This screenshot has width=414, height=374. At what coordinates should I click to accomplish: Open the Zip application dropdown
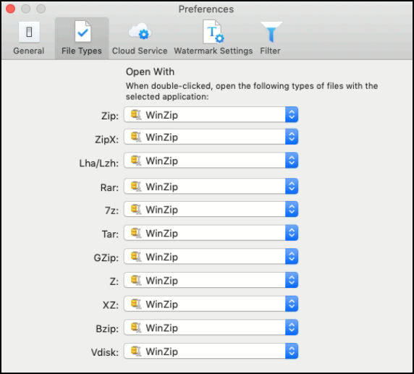[x=211, y=114]
